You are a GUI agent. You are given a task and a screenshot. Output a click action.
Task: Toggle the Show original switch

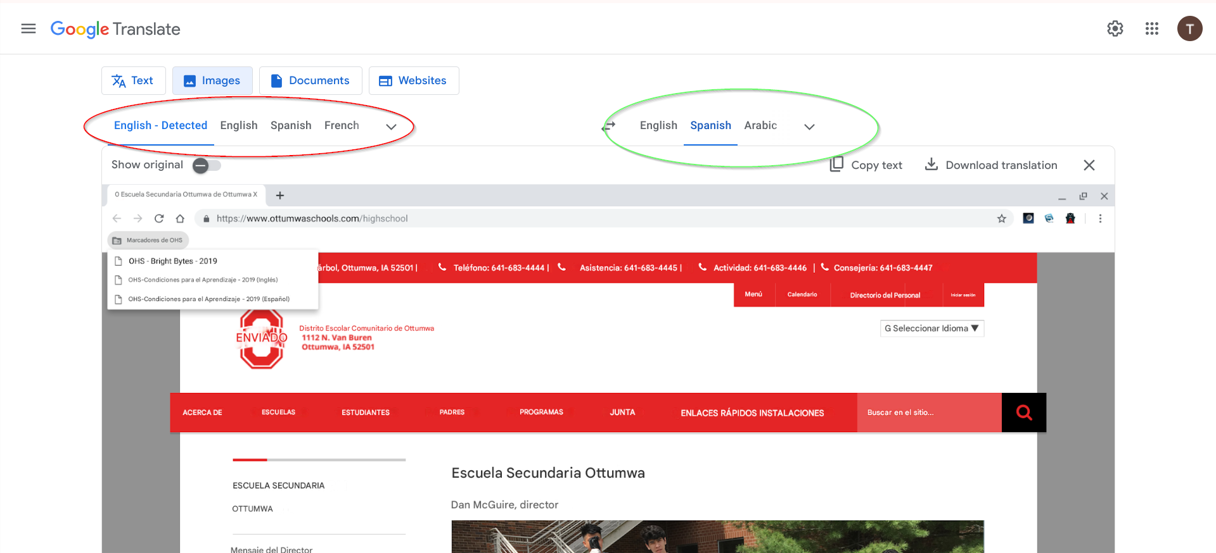pos(207,165)
